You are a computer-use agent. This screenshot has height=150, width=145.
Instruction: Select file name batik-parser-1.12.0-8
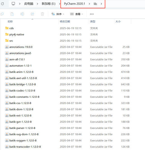22,128
